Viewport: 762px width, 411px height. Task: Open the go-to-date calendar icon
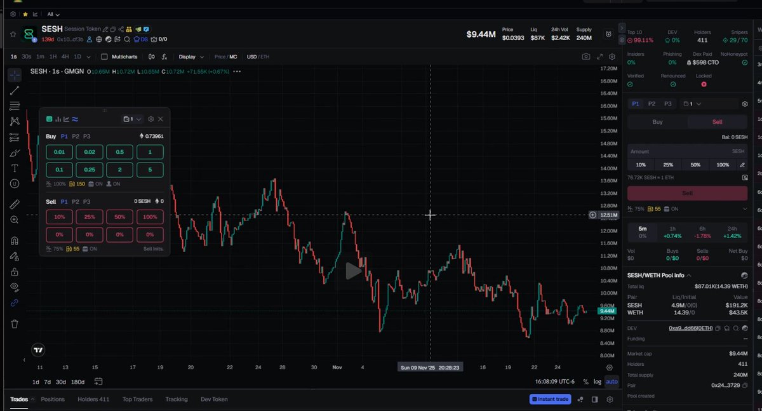(x=98, y=381)
